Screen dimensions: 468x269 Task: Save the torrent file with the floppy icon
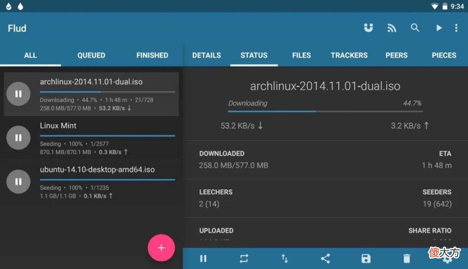coord(366,259)
